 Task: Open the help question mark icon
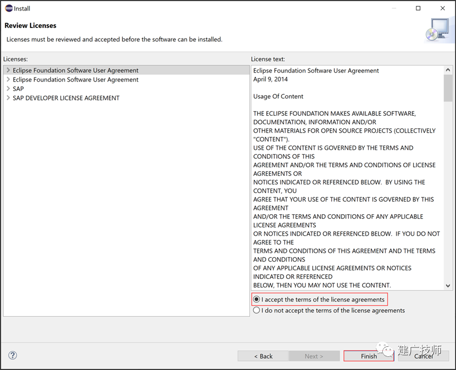click(x=13, y=355)
